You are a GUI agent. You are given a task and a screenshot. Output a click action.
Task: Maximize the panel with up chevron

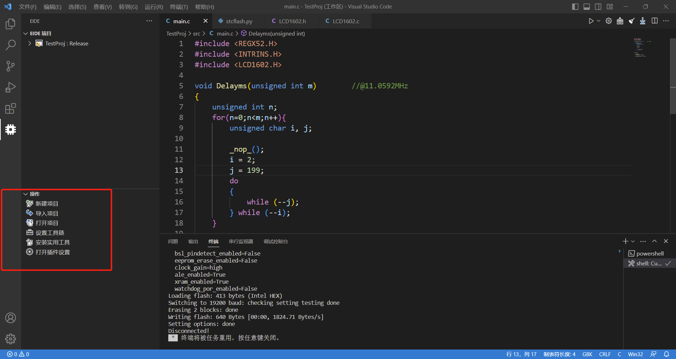click(654, 241)
